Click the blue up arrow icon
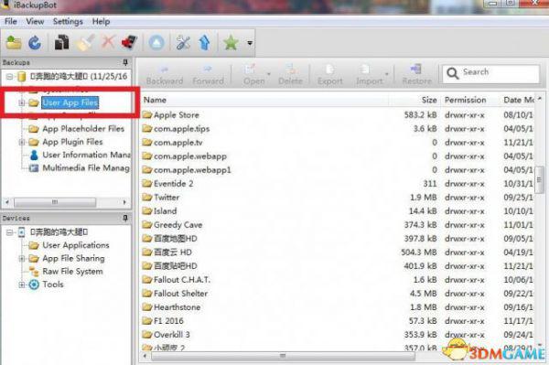The image size is (549, 365). click(205, 43)
